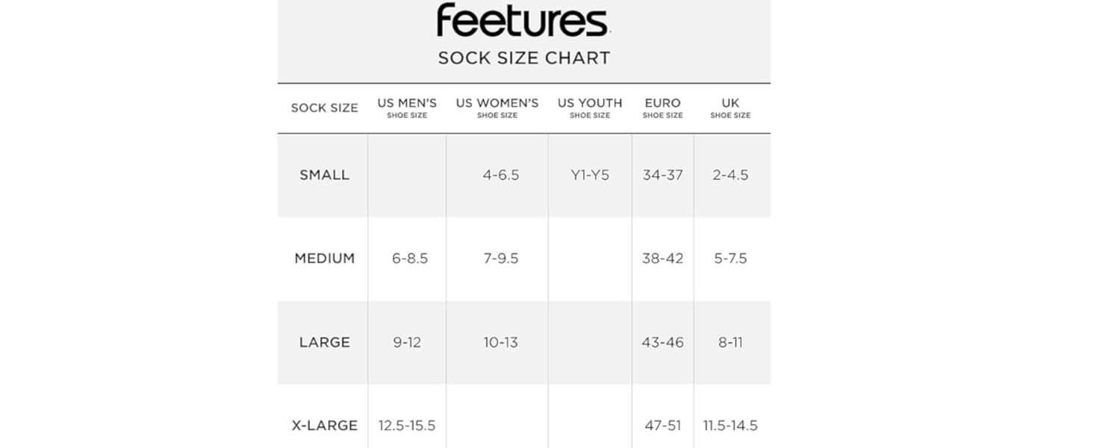
Task: Click the UK shoe size header
Action: [730, 108]
